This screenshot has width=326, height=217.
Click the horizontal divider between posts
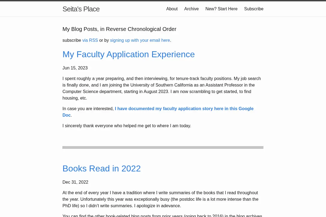click(x=163, y=148)
